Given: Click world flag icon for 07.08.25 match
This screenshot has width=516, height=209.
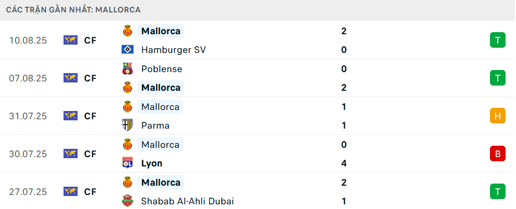Looking at the screenshot, I should [x=70, y=78].
